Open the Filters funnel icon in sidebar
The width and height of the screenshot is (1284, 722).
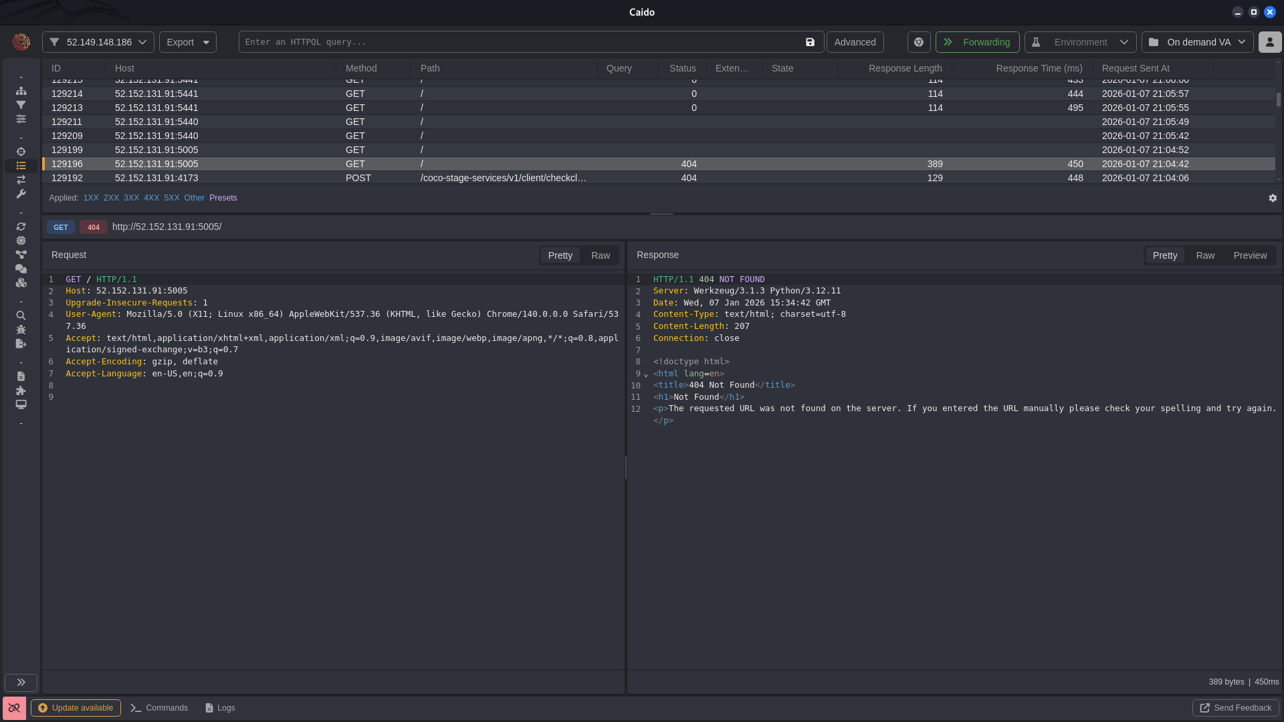click(x=21, y=105)
